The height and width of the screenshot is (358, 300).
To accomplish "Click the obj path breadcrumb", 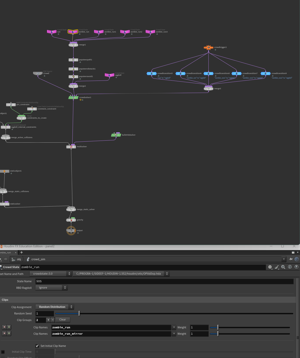I will [17, 259].
